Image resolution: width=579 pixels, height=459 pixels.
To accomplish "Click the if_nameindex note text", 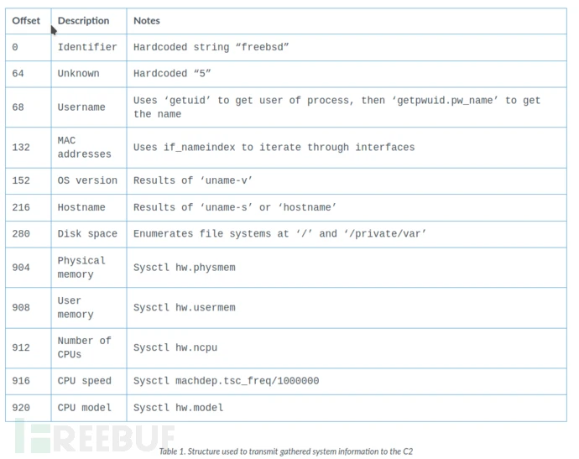I will pos(274,148).
